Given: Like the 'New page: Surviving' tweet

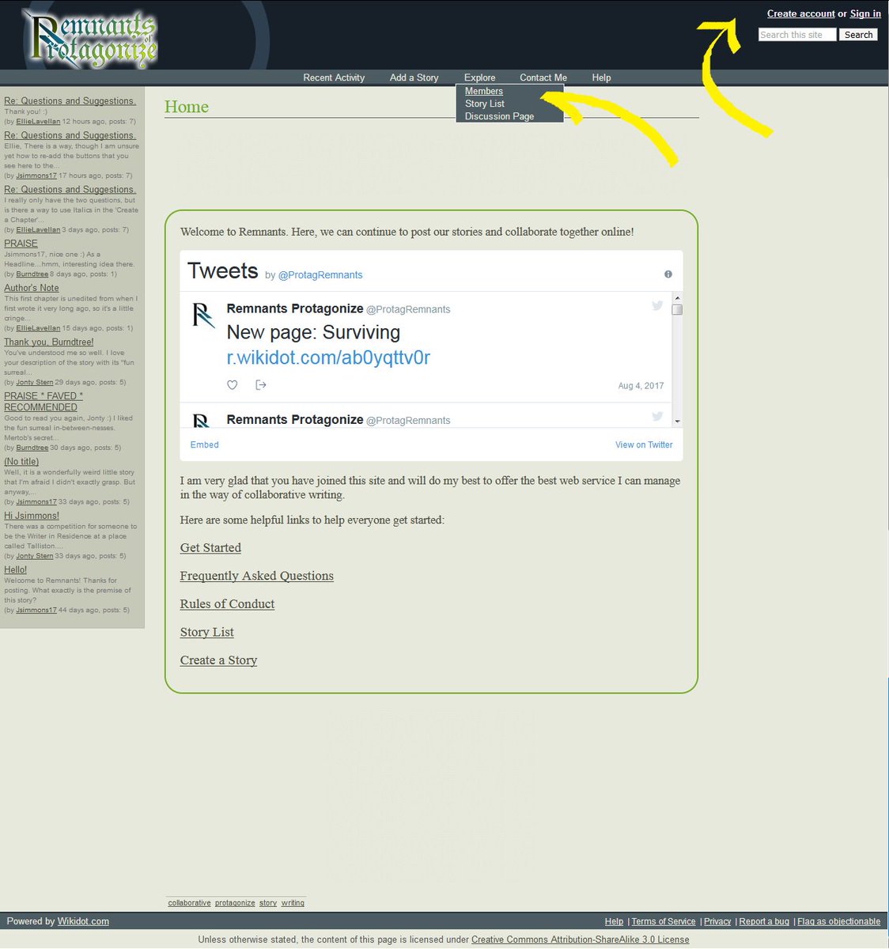Looking at the screenshot, I should (233, 385).
